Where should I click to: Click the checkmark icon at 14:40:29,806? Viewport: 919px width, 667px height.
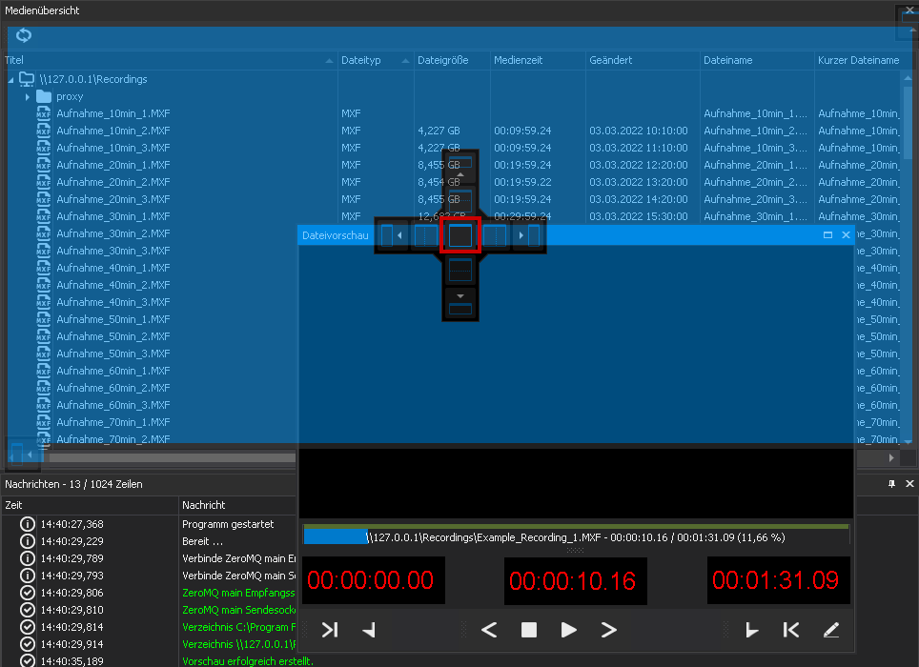pos(28,593)
